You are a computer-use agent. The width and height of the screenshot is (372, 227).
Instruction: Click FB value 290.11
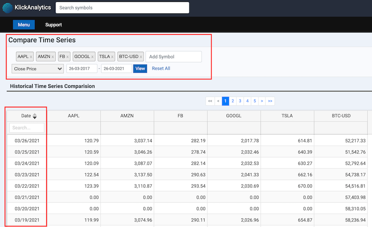(199, 220)
